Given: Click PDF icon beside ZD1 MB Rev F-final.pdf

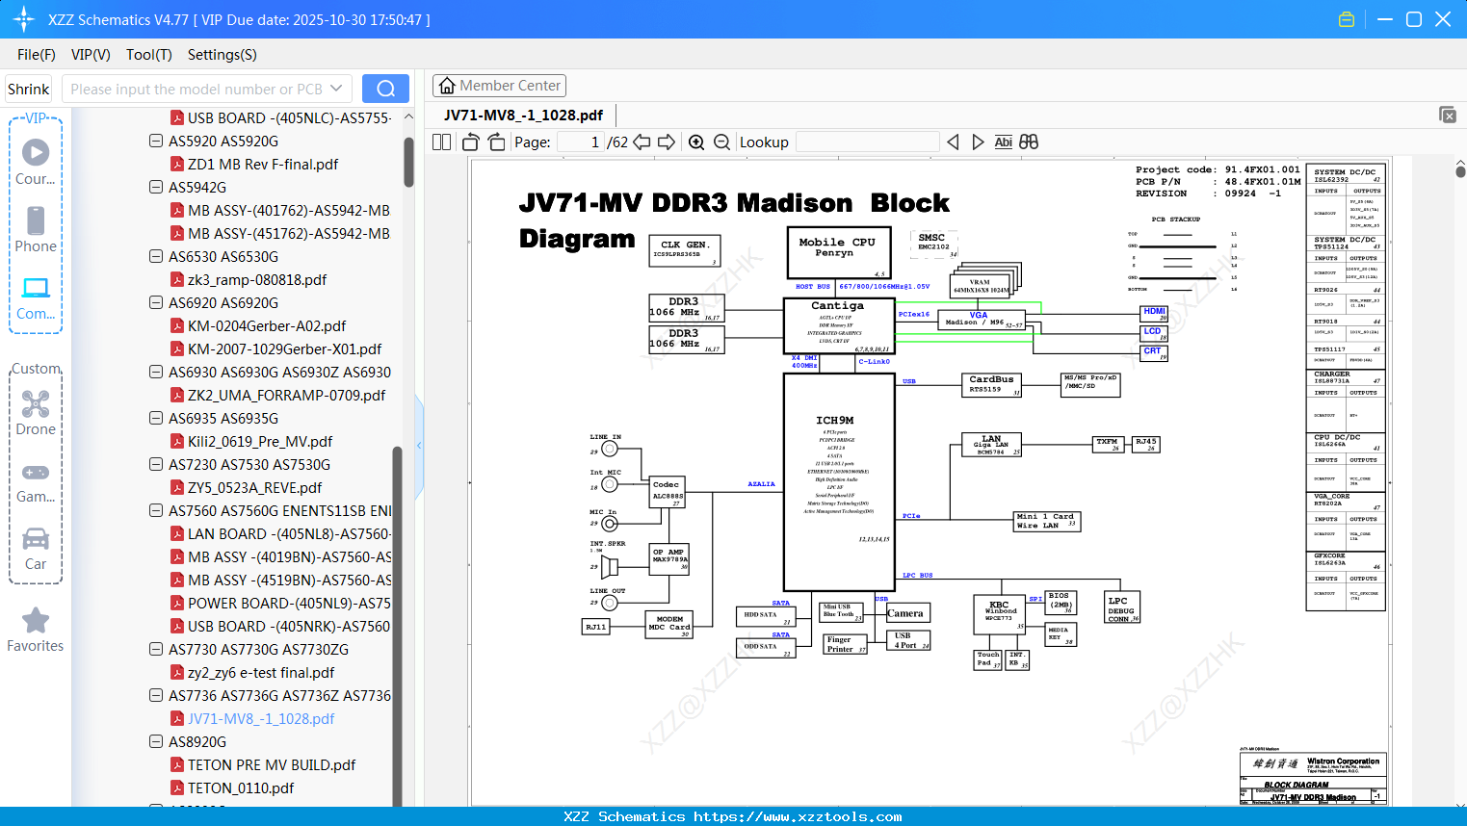Looking at the screenshot, I should (x=177, y=164).
